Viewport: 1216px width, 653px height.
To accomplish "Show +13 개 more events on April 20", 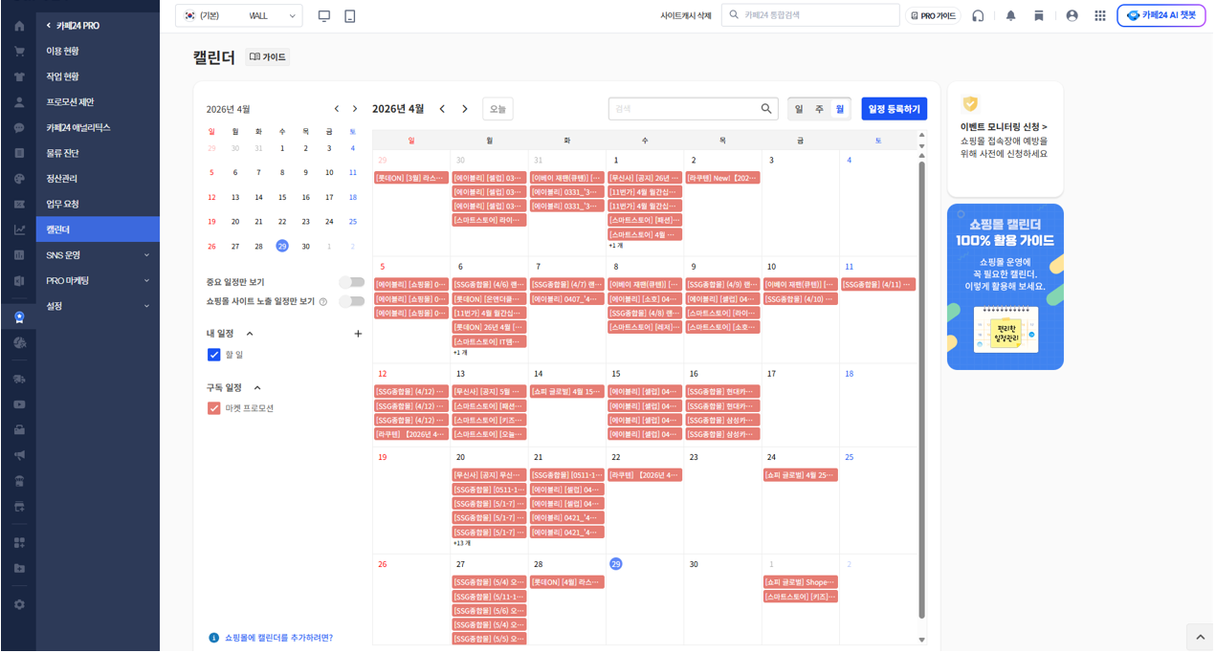I will point(461,543).
